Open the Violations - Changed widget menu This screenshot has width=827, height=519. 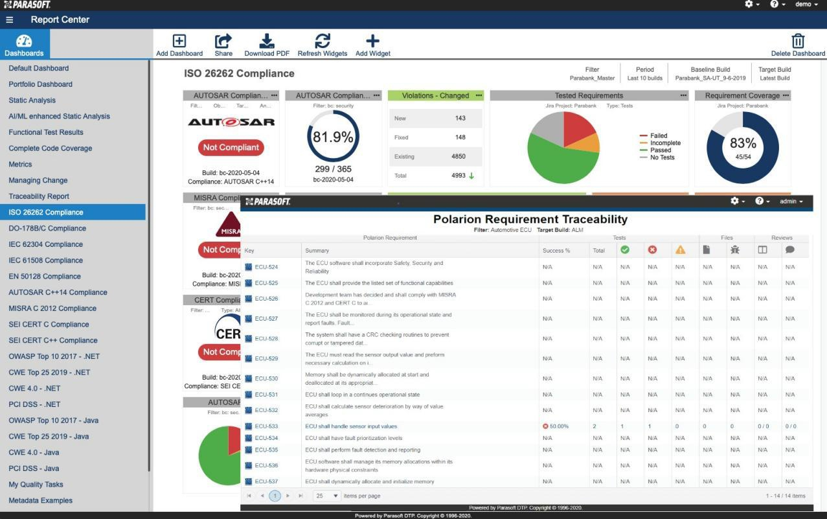(479, 95)
